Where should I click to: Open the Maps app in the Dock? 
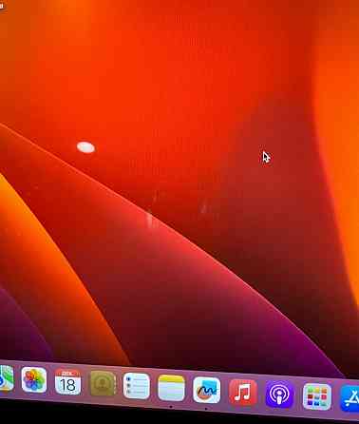click(7, 378)
